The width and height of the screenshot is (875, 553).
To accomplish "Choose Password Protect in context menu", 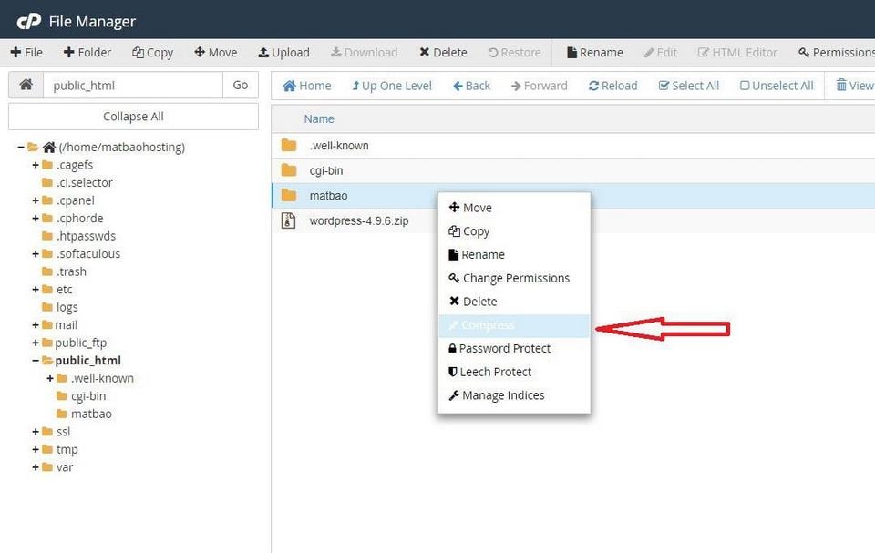I will (x=514, y=348).
